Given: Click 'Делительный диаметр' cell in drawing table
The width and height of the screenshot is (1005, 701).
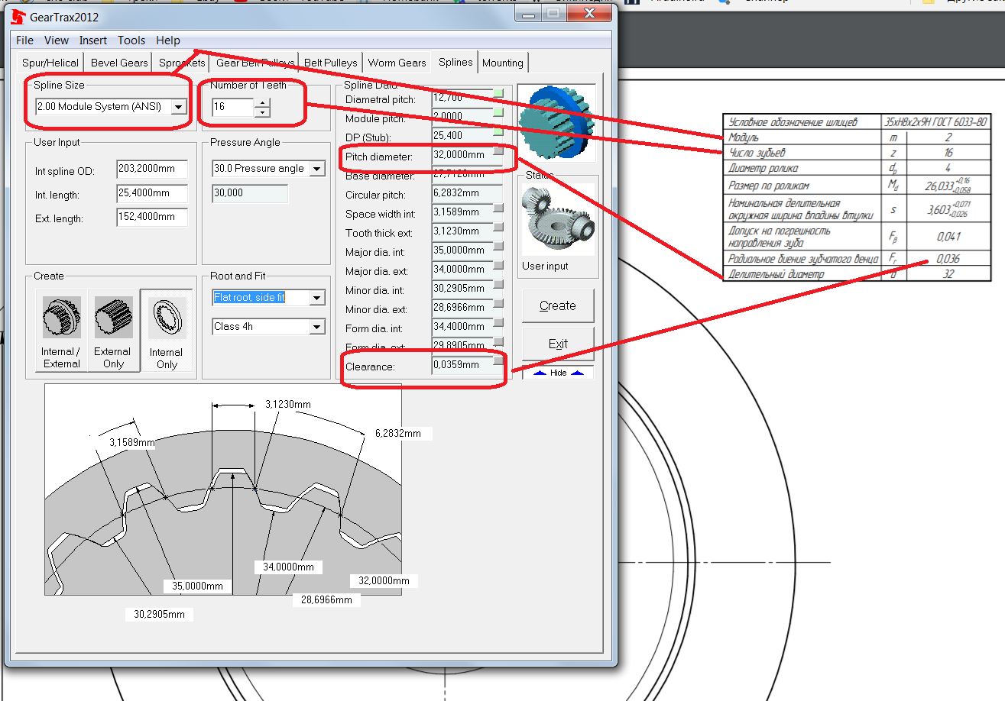Looking at the screenshot, I should 802,273.
